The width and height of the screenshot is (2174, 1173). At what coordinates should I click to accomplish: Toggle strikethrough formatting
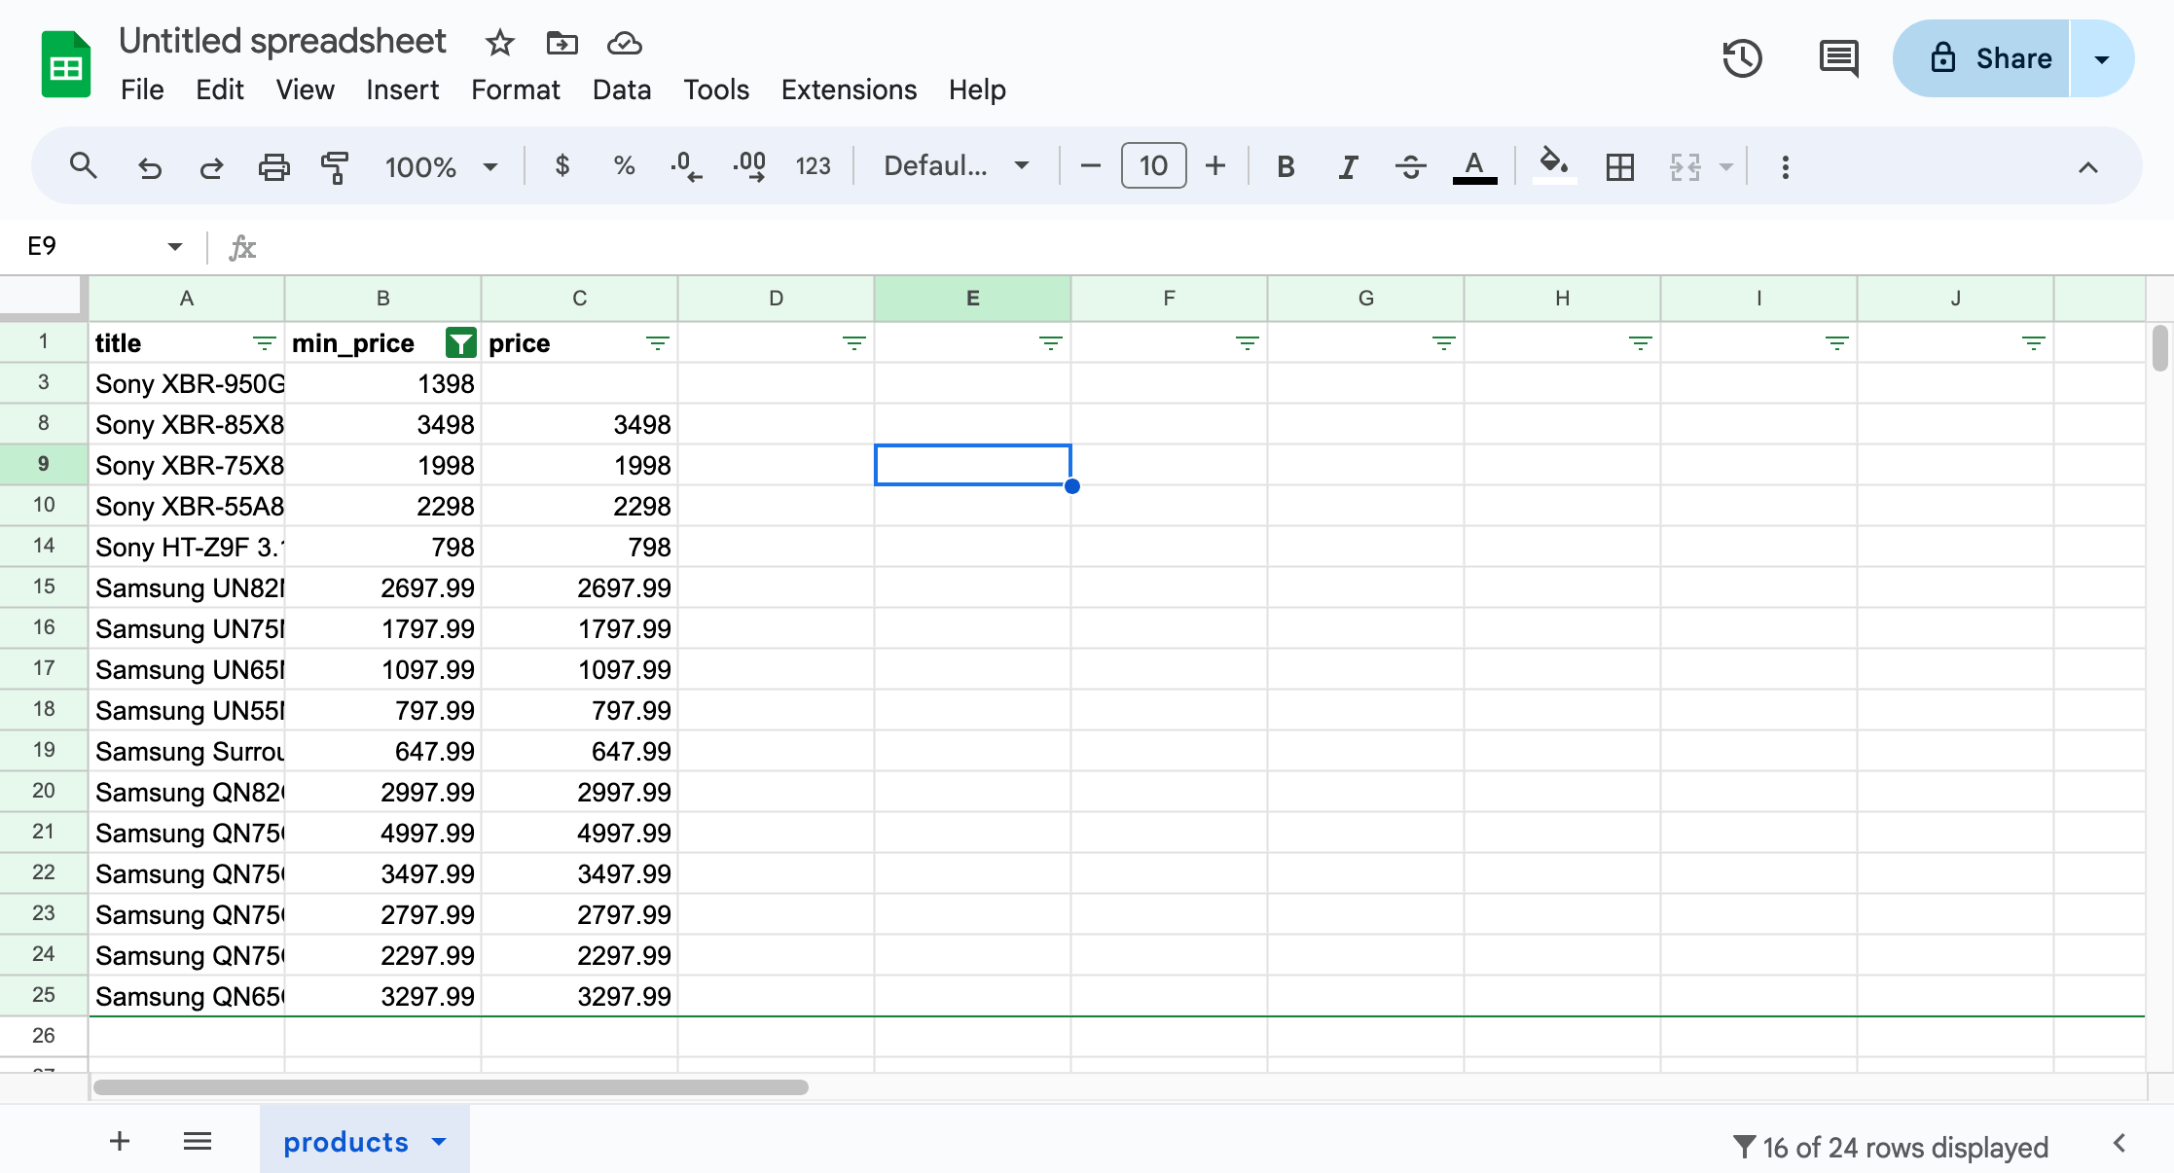pos(1410,165)
